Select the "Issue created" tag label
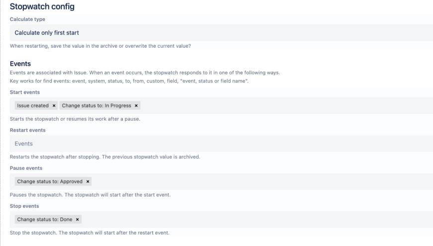The height and width of the screenshot is (246, 433). click(33, 106)
